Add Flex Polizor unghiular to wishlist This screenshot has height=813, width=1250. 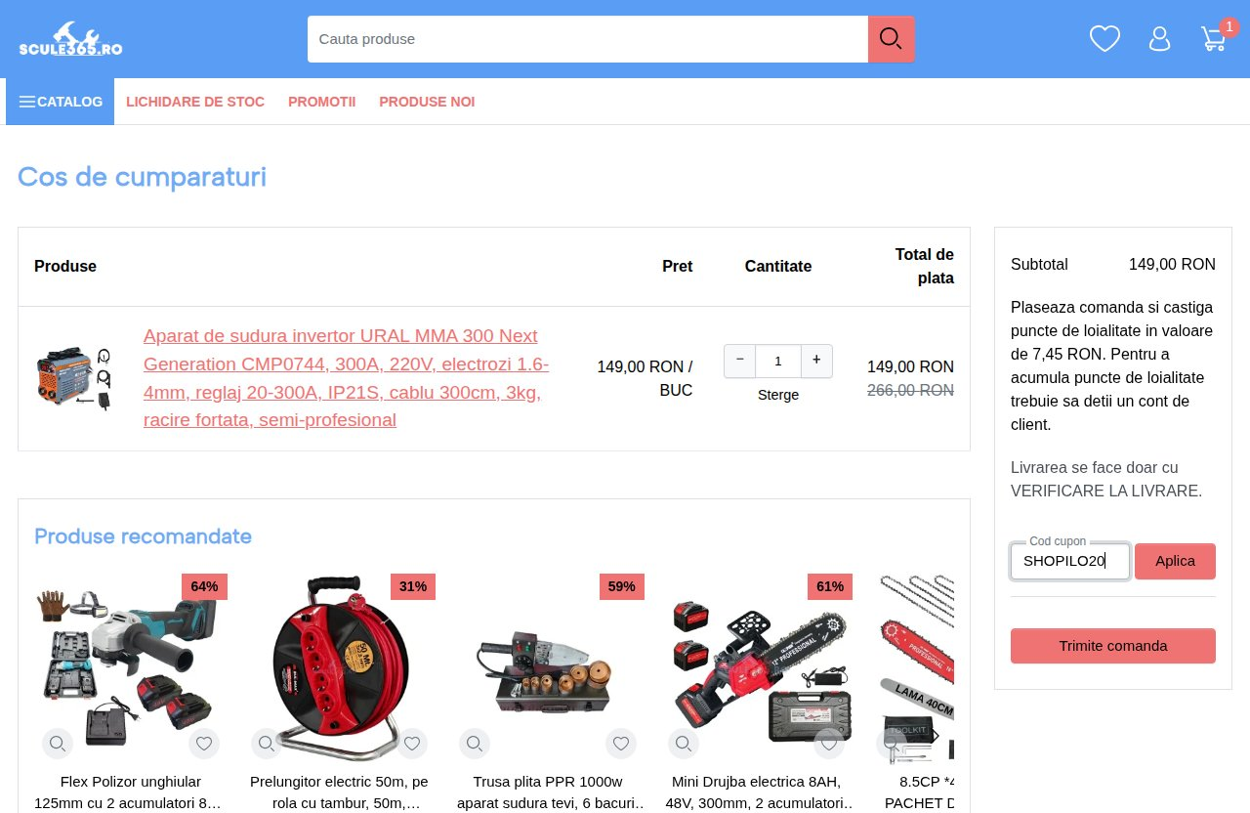coord(204,744)
